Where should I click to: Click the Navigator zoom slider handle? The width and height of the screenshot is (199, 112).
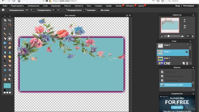pyautogui.click(x=169, y=36)
